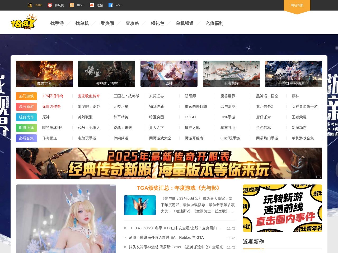The height and width of the screenshot is (253, 338).
Task: Switch to the 经典大作 category tab
Action: pos(26,117)
